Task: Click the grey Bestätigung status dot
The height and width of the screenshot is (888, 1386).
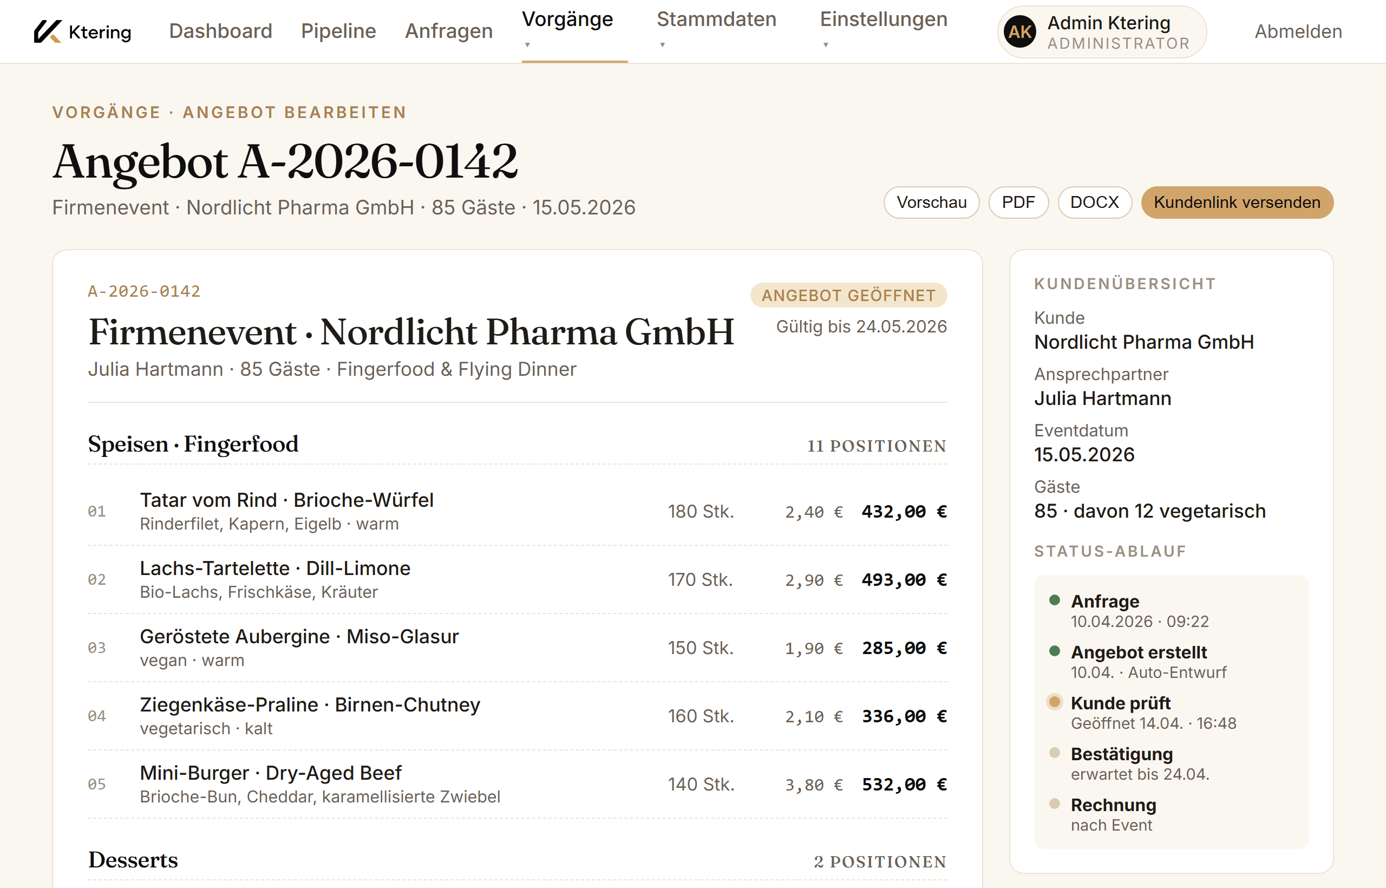Action: point(1055,753)
